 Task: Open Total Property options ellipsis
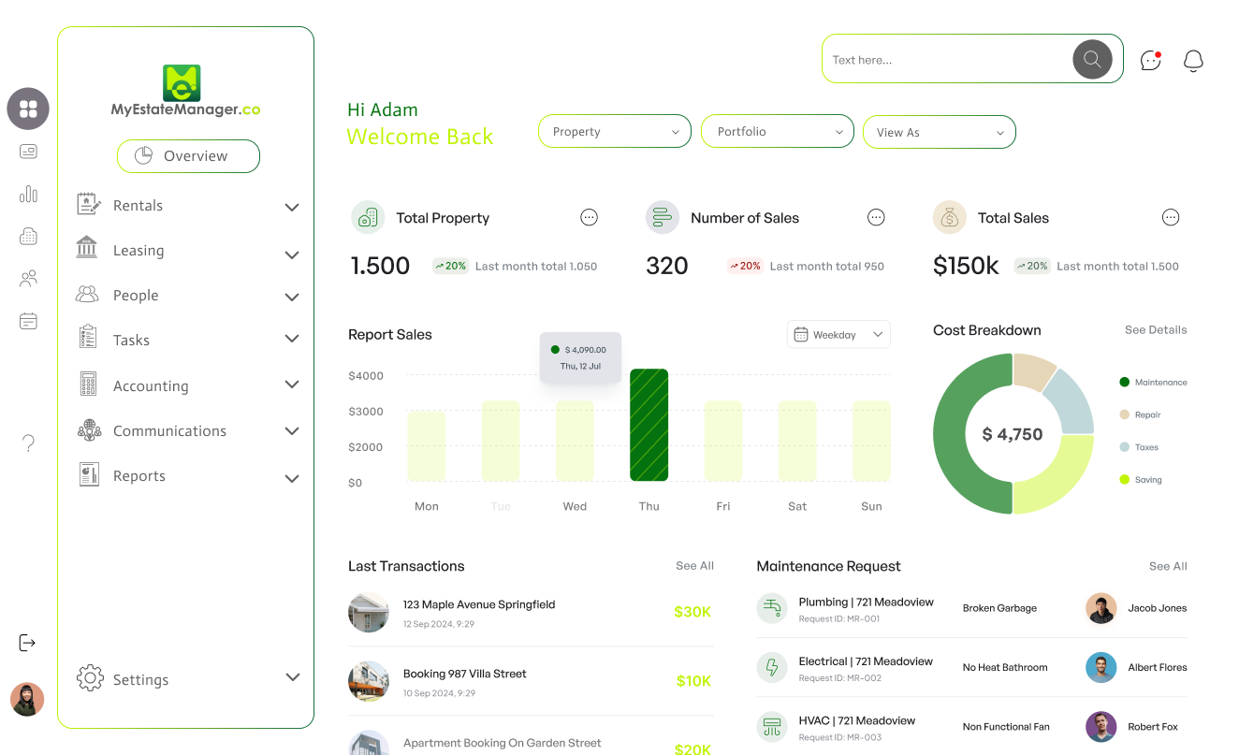click(x=589, y=218)
